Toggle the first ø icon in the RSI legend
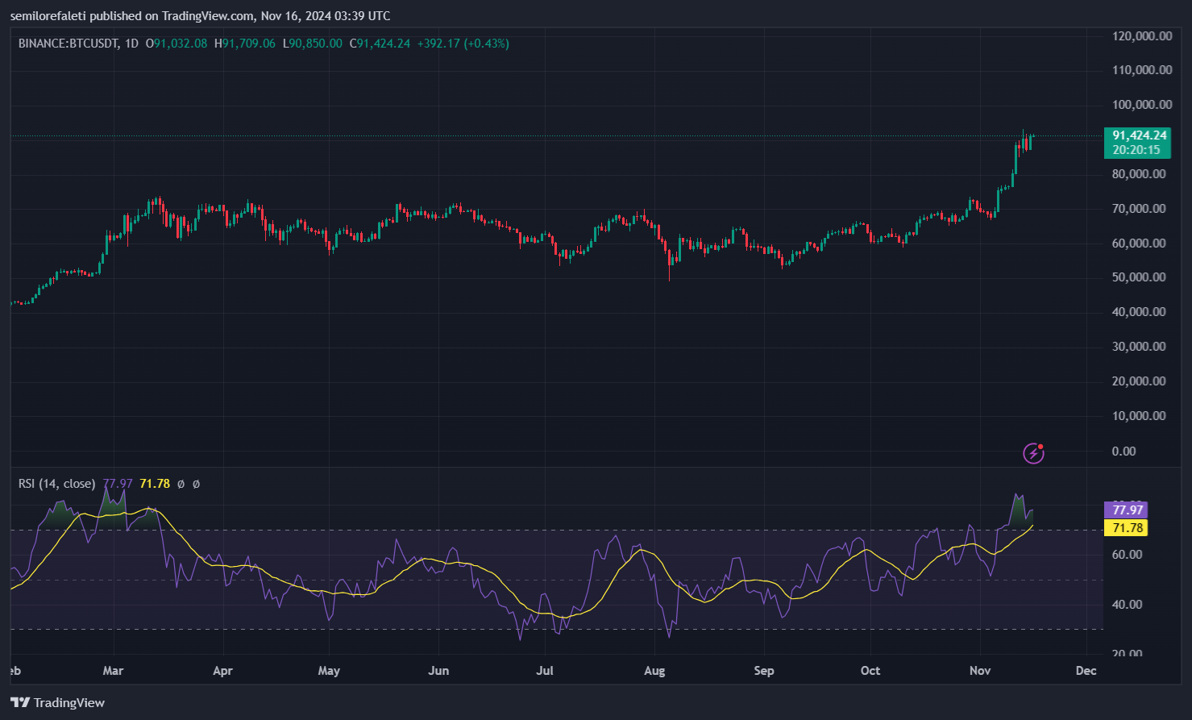The image size is (1192, 720). pyautogui.click(x=180, y=485)
